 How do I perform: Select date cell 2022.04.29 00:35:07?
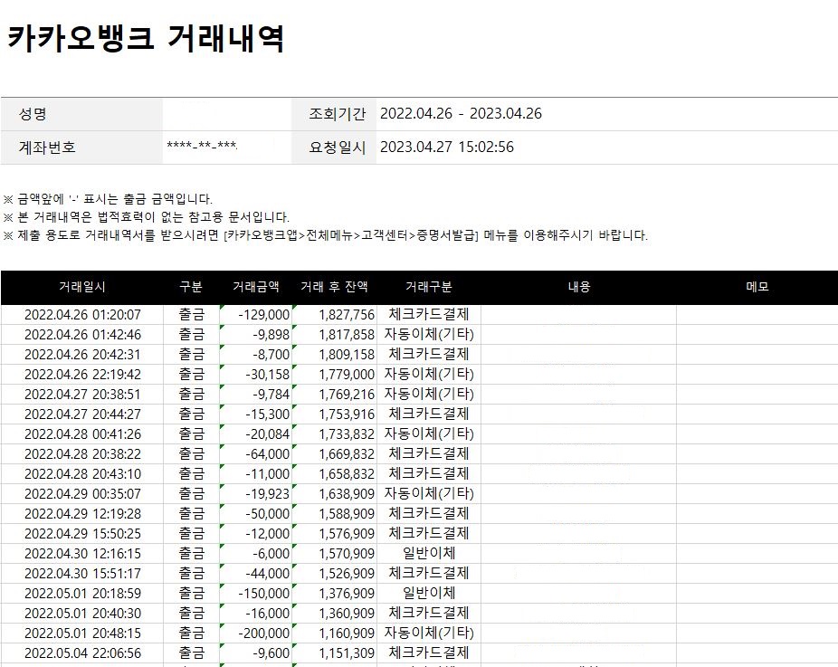click(x=82, y=494)
